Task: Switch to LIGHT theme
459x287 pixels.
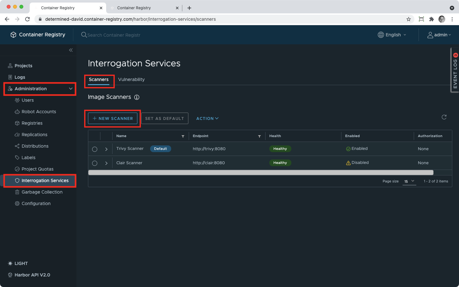Action: (21, 263)
